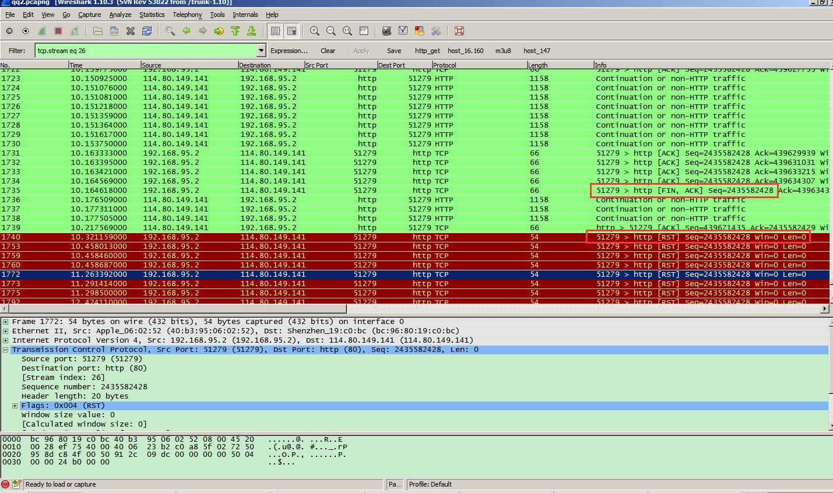Edit display filters icon
The image size is (833, 493).
[403, 31]
